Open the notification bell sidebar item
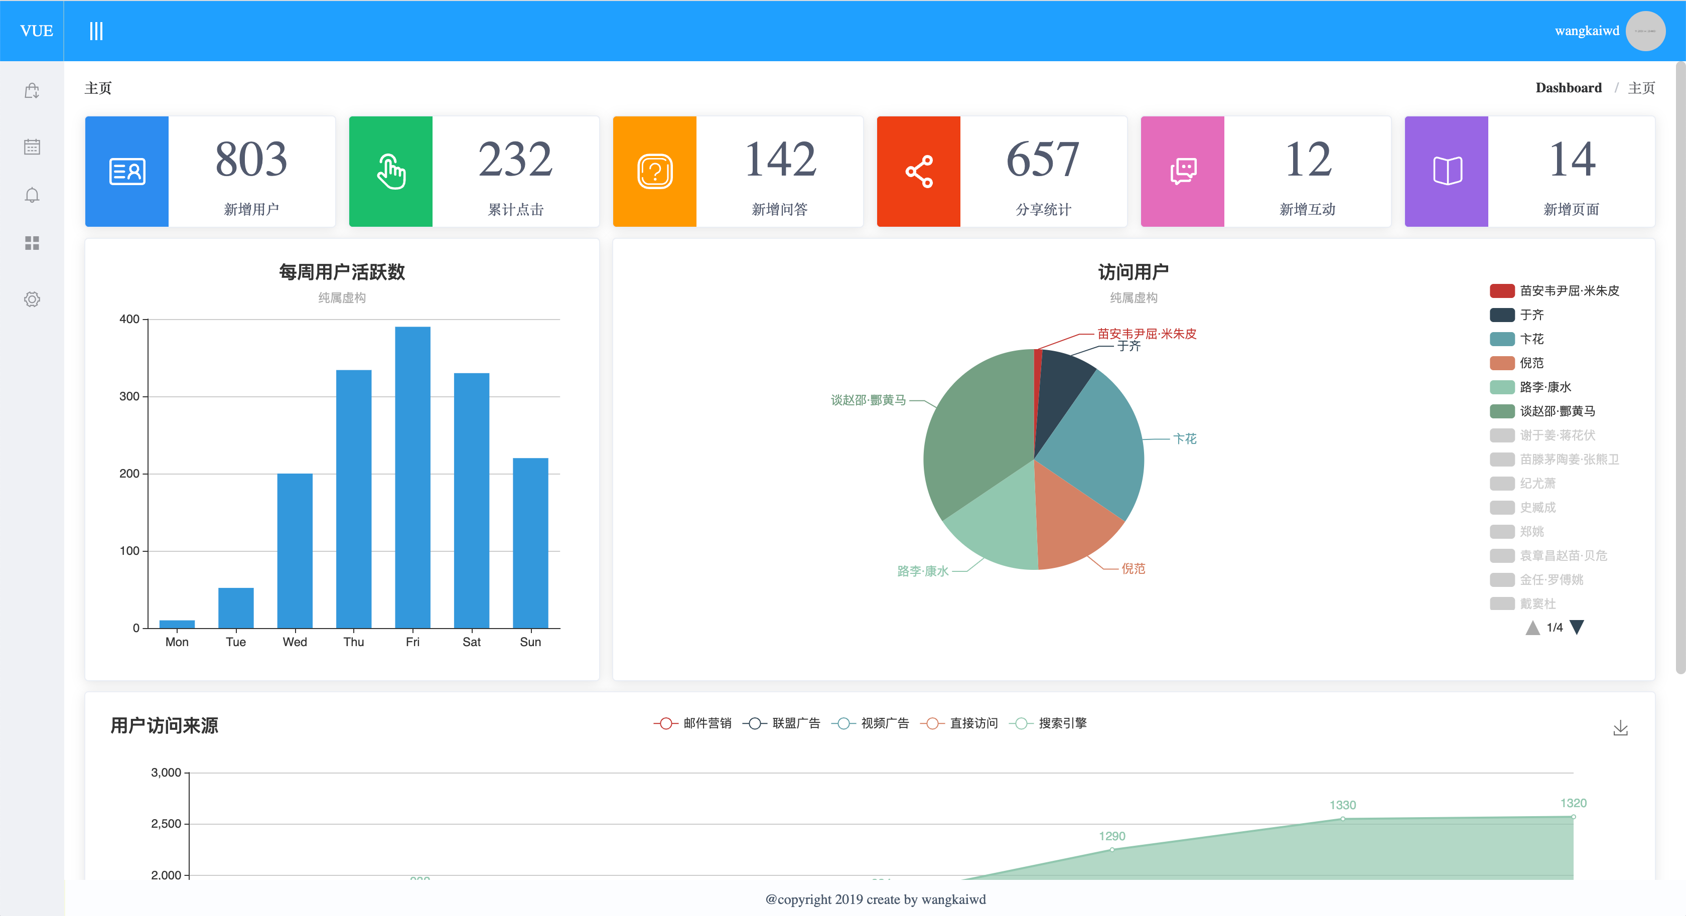 point(32,195)
